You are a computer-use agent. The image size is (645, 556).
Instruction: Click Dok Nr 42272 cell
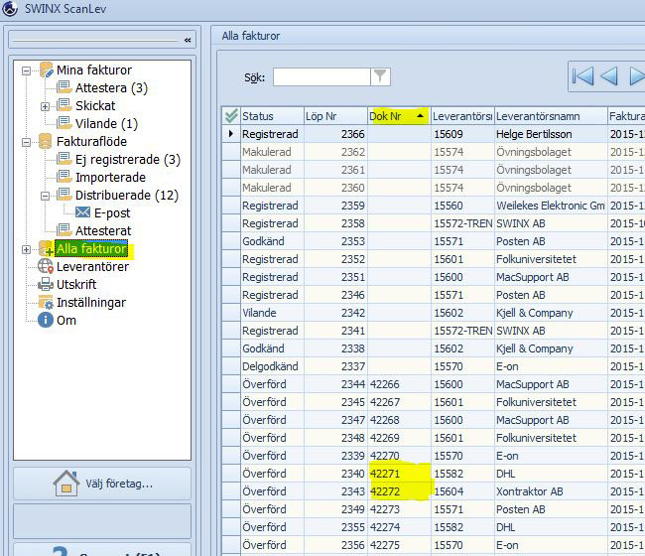[x=398, y=491]
